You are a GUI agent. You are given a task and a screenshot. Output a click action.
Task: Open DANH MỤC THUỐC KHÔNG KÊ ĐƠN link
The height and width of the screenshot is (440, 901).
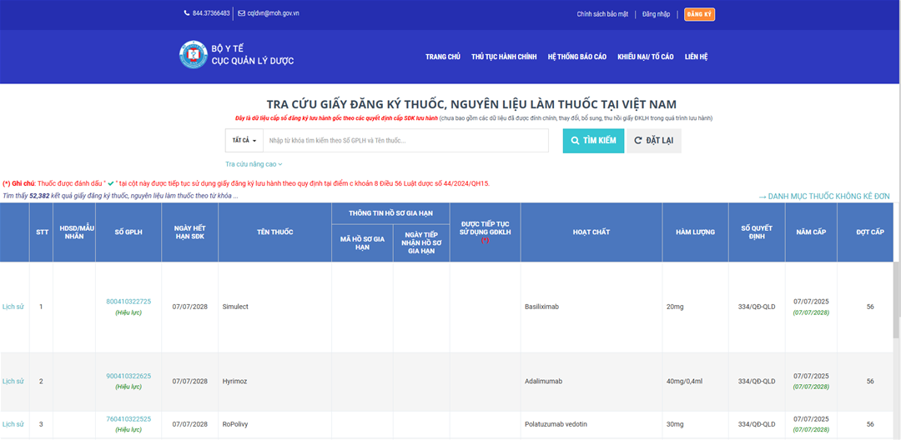click(x=823, y=196)
